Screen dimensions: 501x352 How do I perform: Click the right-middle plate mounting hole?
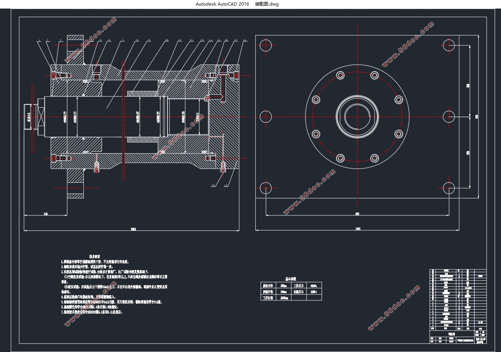449,117
